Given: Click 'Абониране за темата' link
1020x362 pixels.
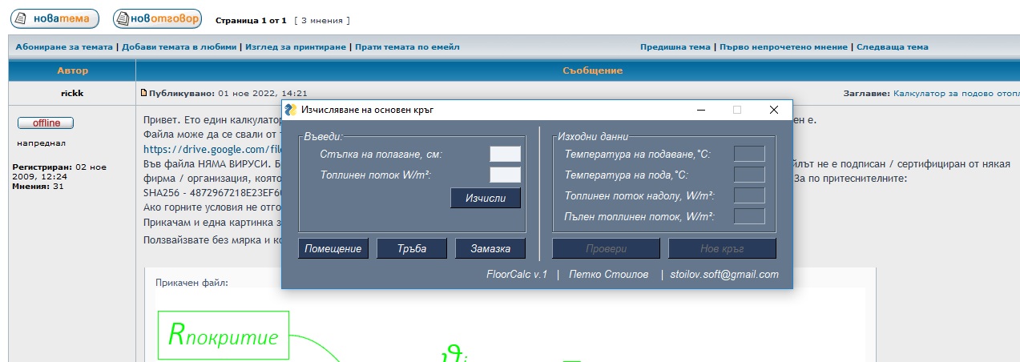Looking at the screenshot, I should pos(65,47).
